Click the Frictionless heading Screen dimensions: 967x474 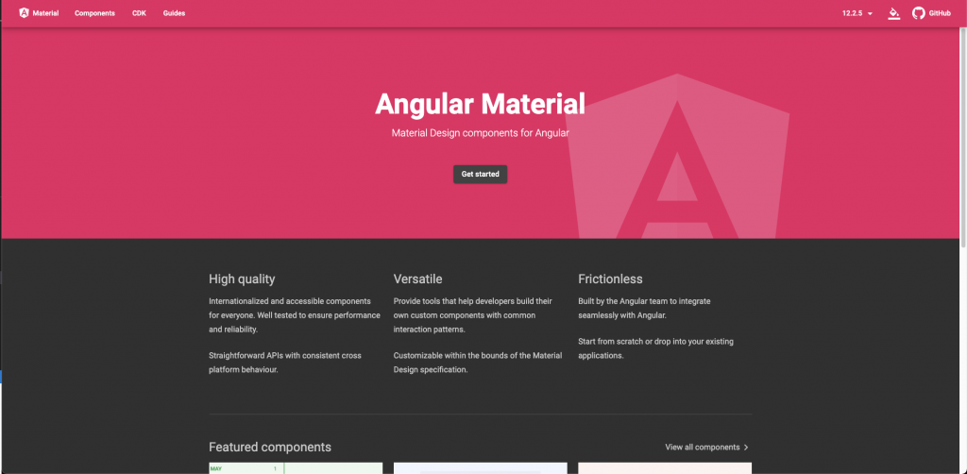coord(610,279)
